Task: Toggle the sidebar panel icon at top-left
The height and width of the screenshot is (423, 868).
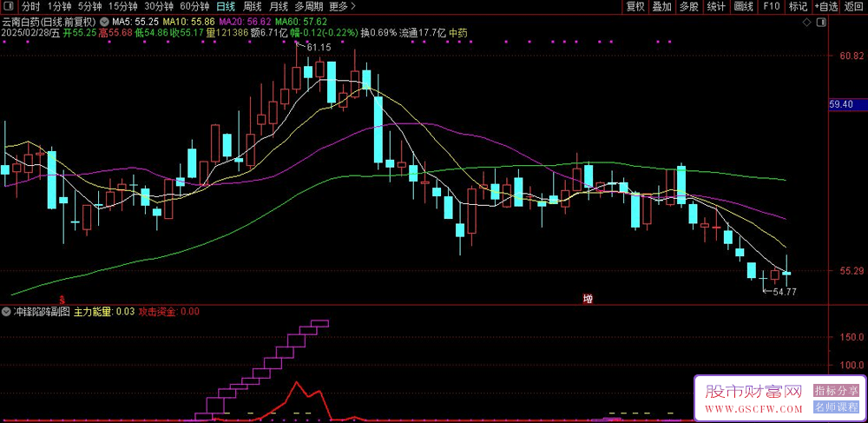Action: click(x=10, y=7)
